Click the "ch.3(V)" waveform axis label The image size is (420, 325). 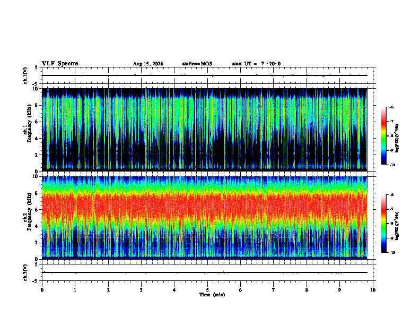(25, 272)
